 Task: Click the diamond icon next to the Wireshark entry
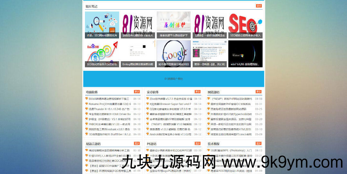coord(87,129)
